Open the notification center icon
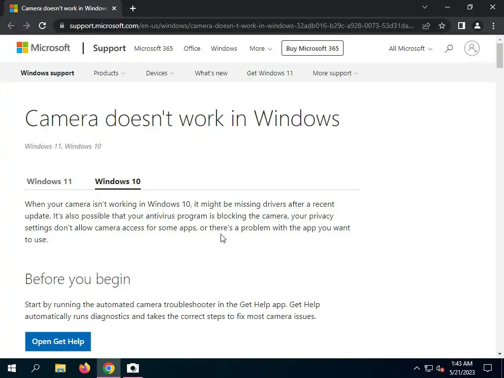 (488, 368)
